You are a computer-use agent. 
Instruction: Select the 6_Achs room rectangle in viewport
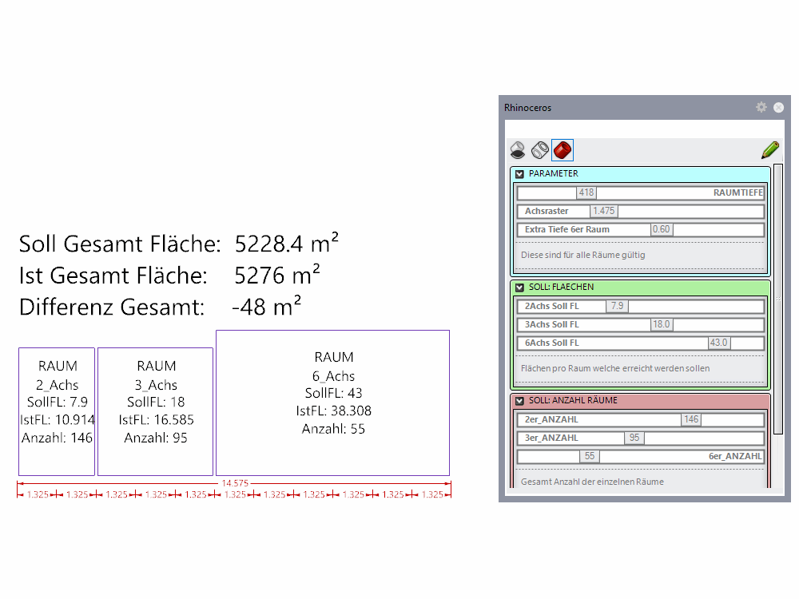[x=332, y=403]
